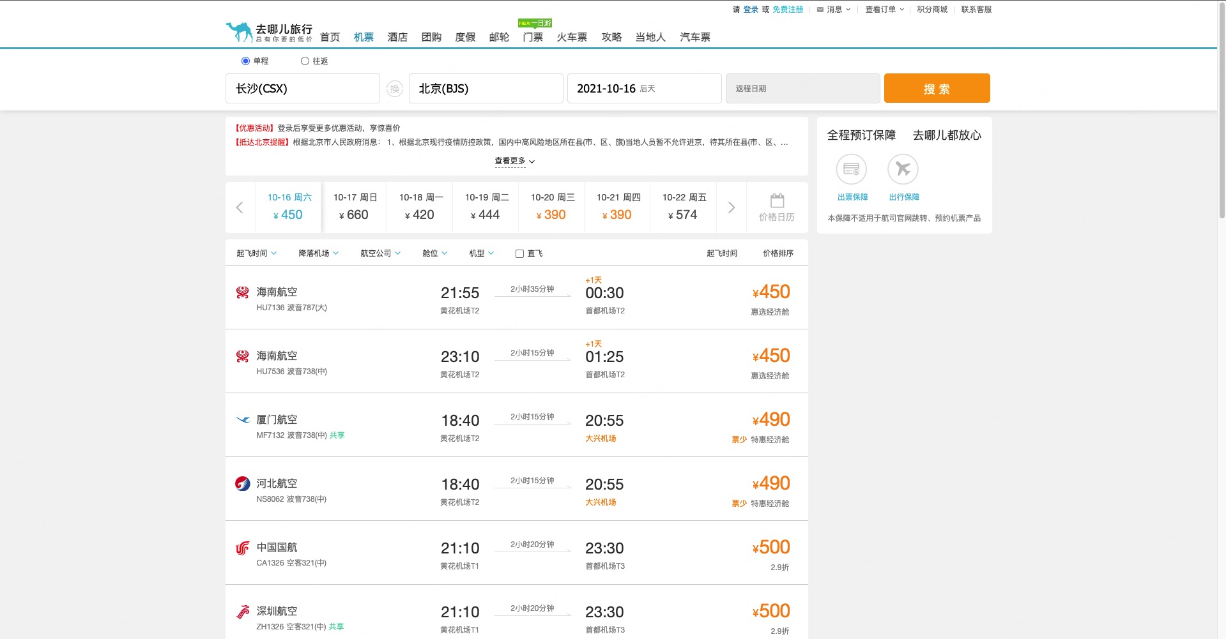Click Shenzhen Airlines logo
Viewport: 1226px width, 639px height.
pyautogui.click(x=243, y=612)
